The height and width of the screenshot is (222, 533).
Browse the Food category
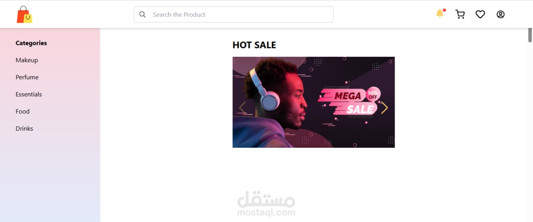click(22, 111)
